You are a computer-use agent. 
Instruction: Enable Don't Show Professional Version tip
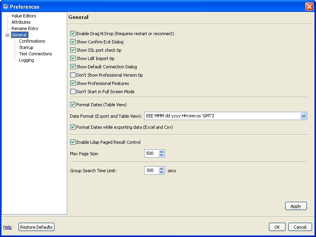73,75
